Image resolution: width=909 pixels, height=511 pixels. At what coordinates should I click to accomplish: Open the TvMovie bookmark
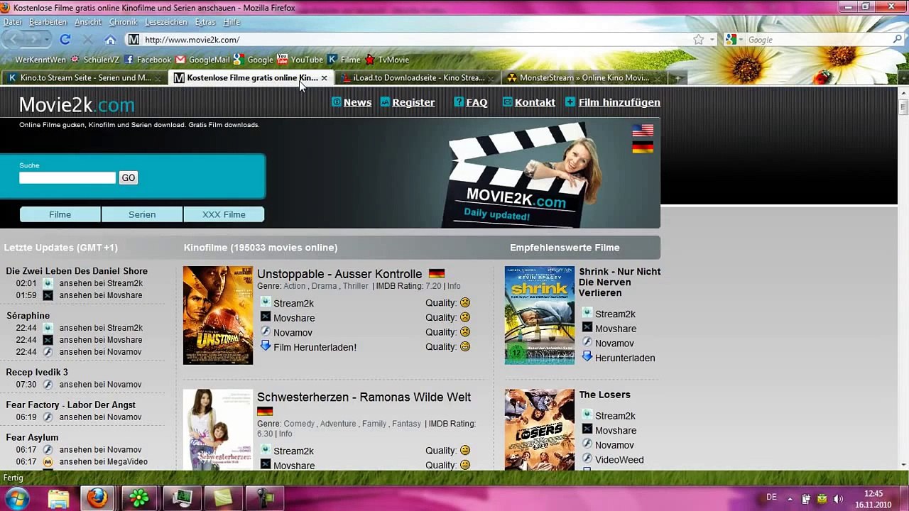pos(387,60)
